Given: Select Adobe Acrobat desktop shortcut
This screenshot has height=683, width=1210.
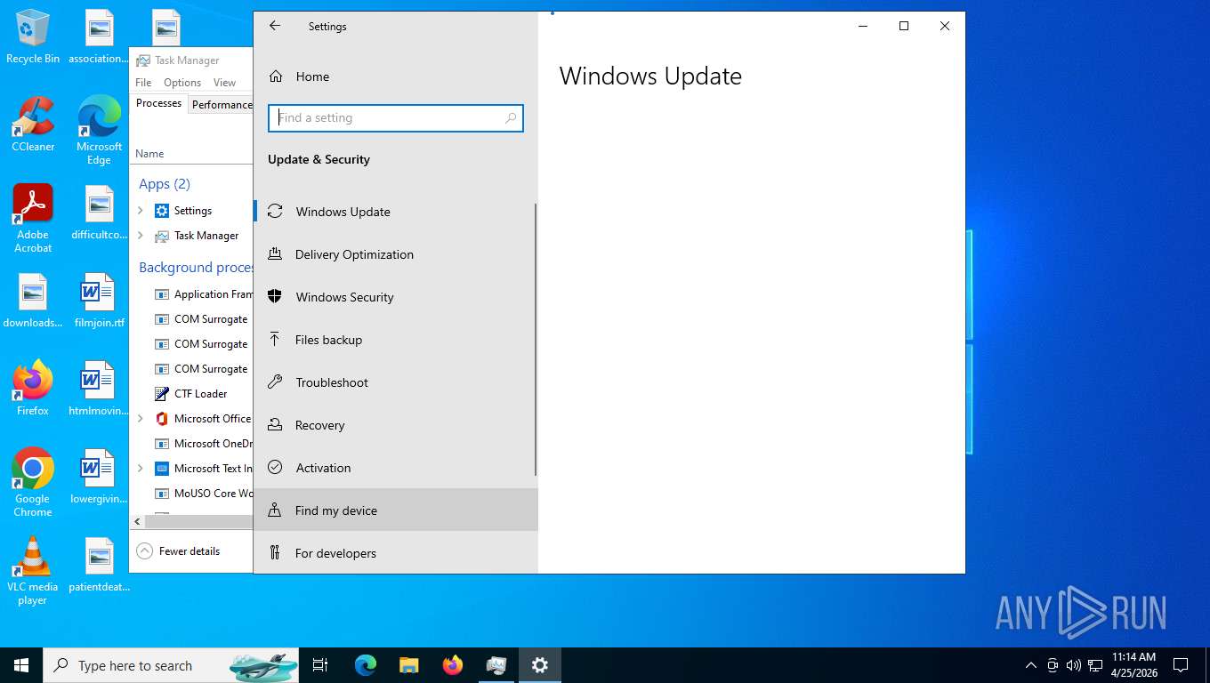Looking at the screenshot, I should pyautogui.click(x=33, y=219).
